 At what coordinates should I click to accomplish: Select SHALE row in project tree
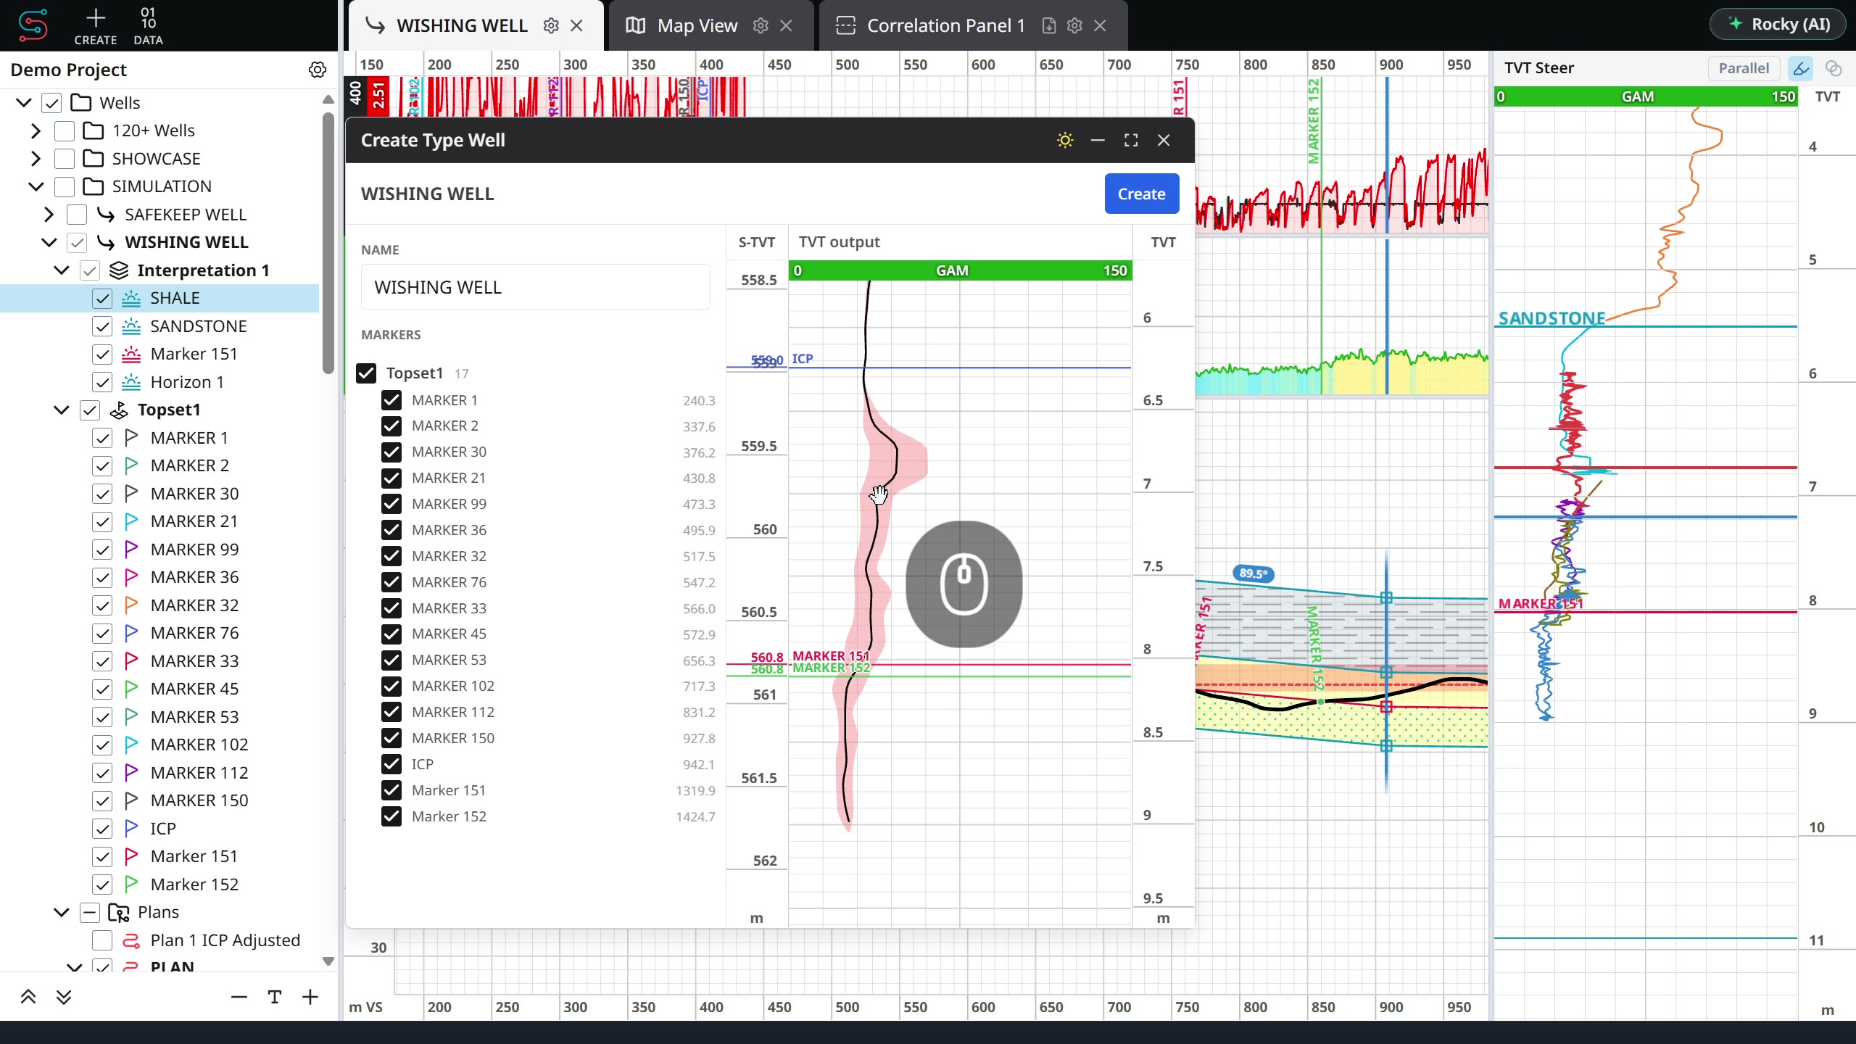click(159, 298)
